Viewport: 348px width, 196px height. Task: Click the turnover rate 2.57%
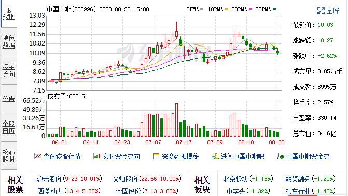[x=326, y=102]
